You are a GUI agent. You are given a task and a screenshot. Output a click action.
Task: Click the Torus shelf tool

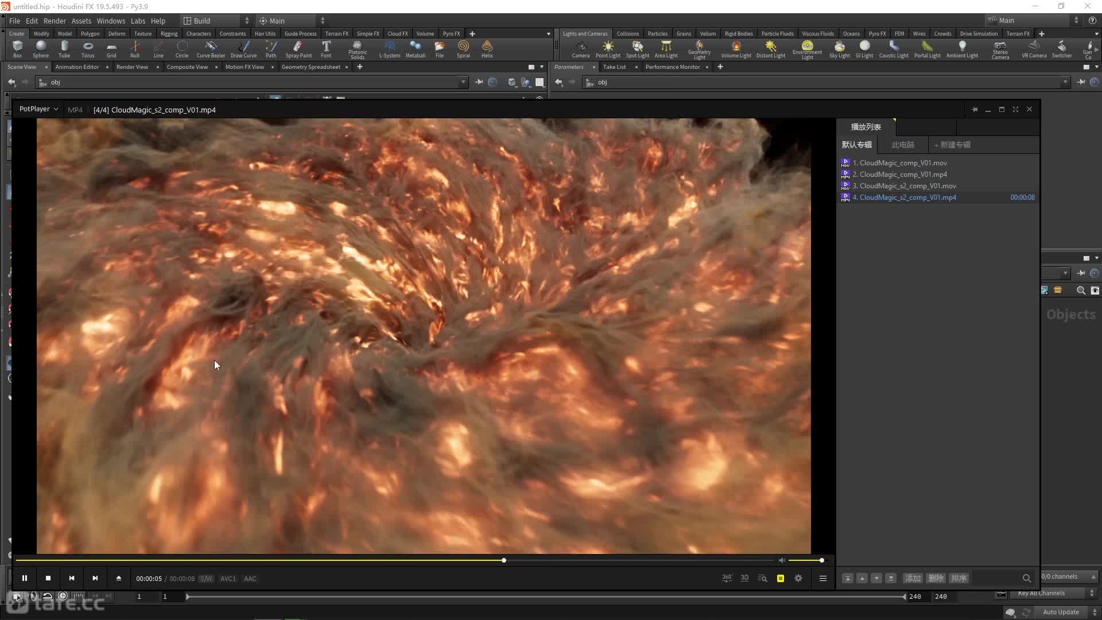(88, 49)
